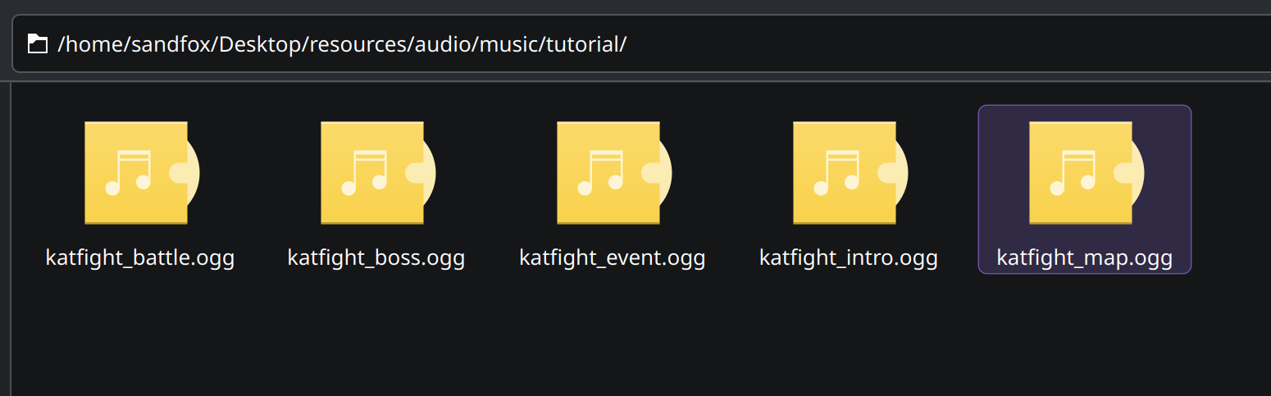Click the katfight_battle.ogg filename label
This screenshot has height=396, width=1271.
click(x=140, y=258)
